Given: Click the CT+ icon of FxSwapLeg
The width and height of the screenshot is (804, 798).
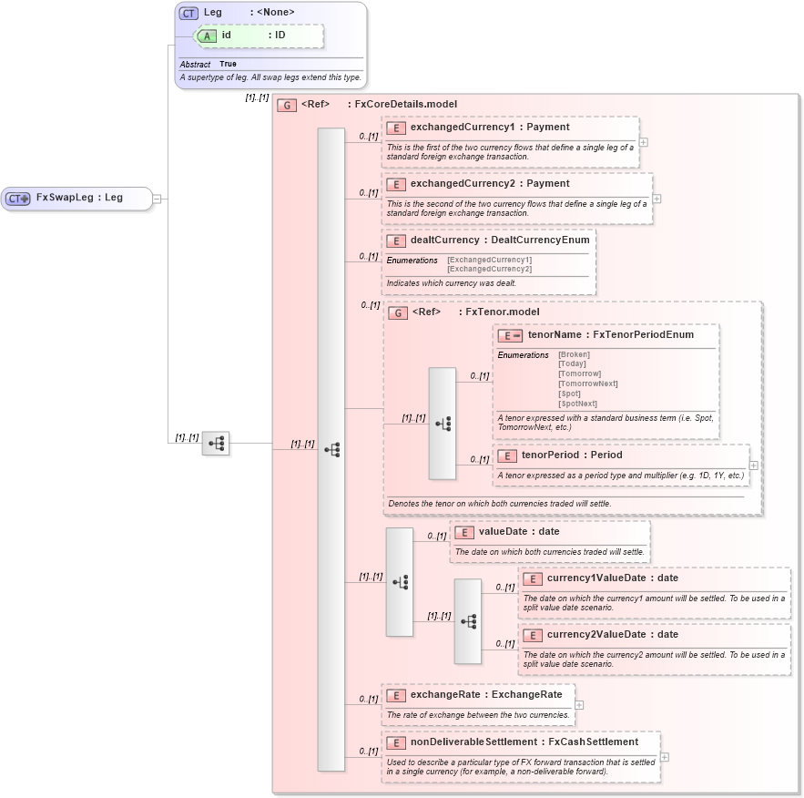Looking at the screenshot, I should point(18,199).
